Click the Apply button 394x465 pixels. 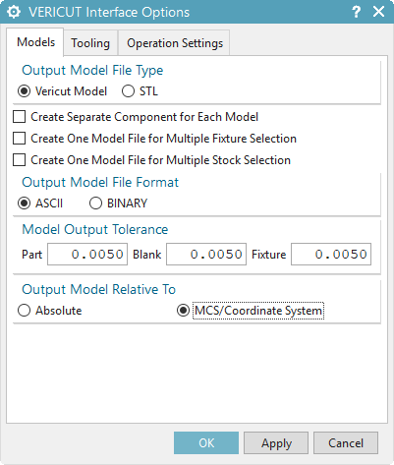276,443
